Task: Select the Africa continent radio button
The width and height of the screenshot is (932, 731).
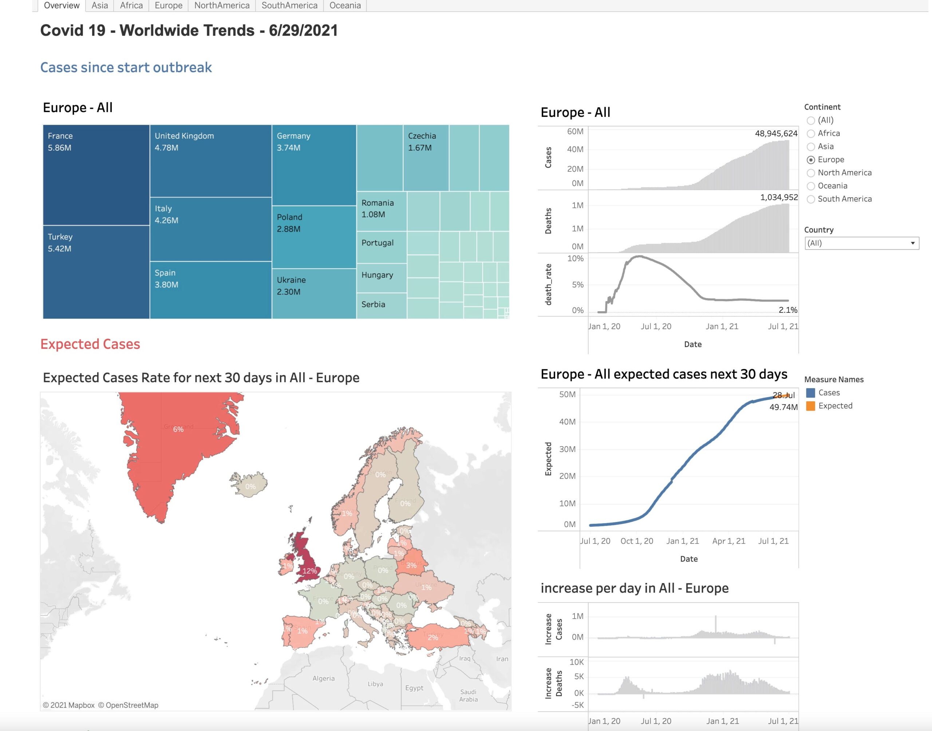Action: pyautogui.click(x=810, y=134)
